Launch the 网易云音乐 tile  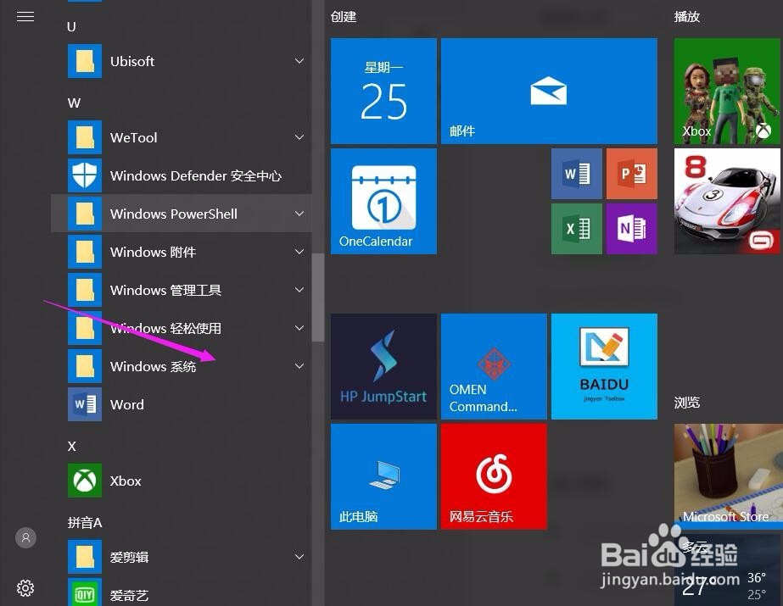point(494,477)
